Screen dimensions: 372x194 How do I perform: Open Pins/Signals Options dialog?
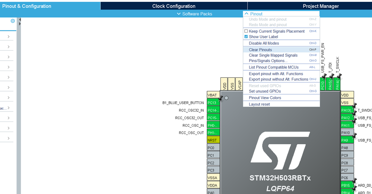(282, 61)
